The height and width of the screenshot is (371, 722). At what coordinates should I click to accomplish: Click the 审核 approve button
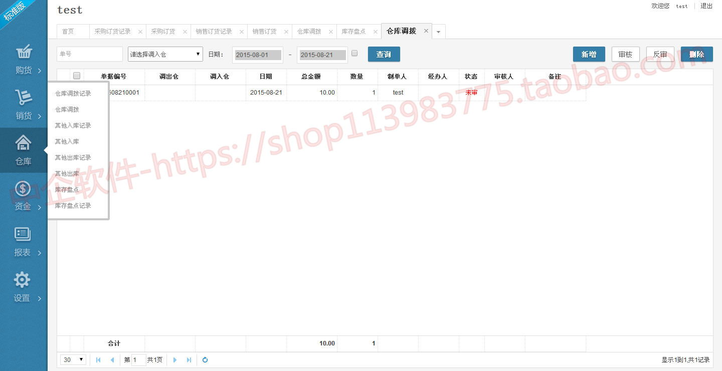pyautogui.click(x=626, y=55)
